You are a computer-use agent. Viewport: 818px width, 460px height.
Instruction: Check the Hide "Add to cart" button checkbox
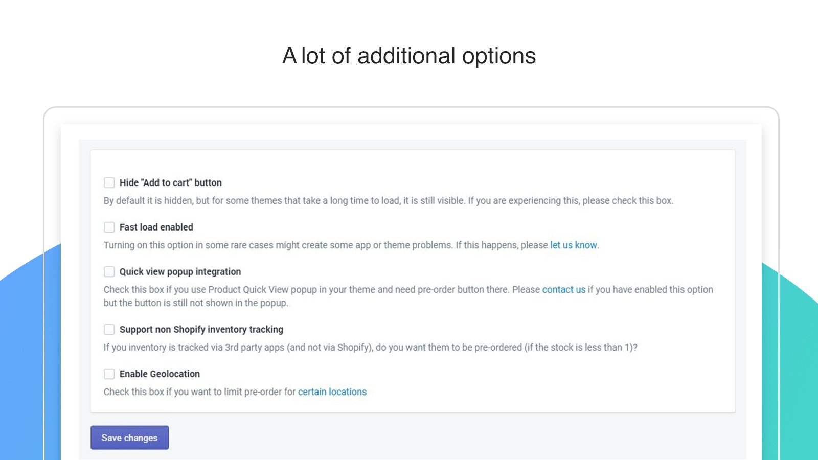pos(109,182)
